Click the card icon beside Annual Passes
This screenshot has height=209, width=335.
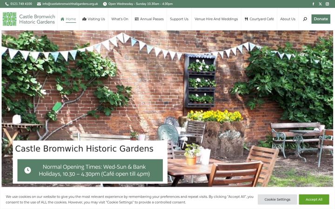click(x=137, y=19)
